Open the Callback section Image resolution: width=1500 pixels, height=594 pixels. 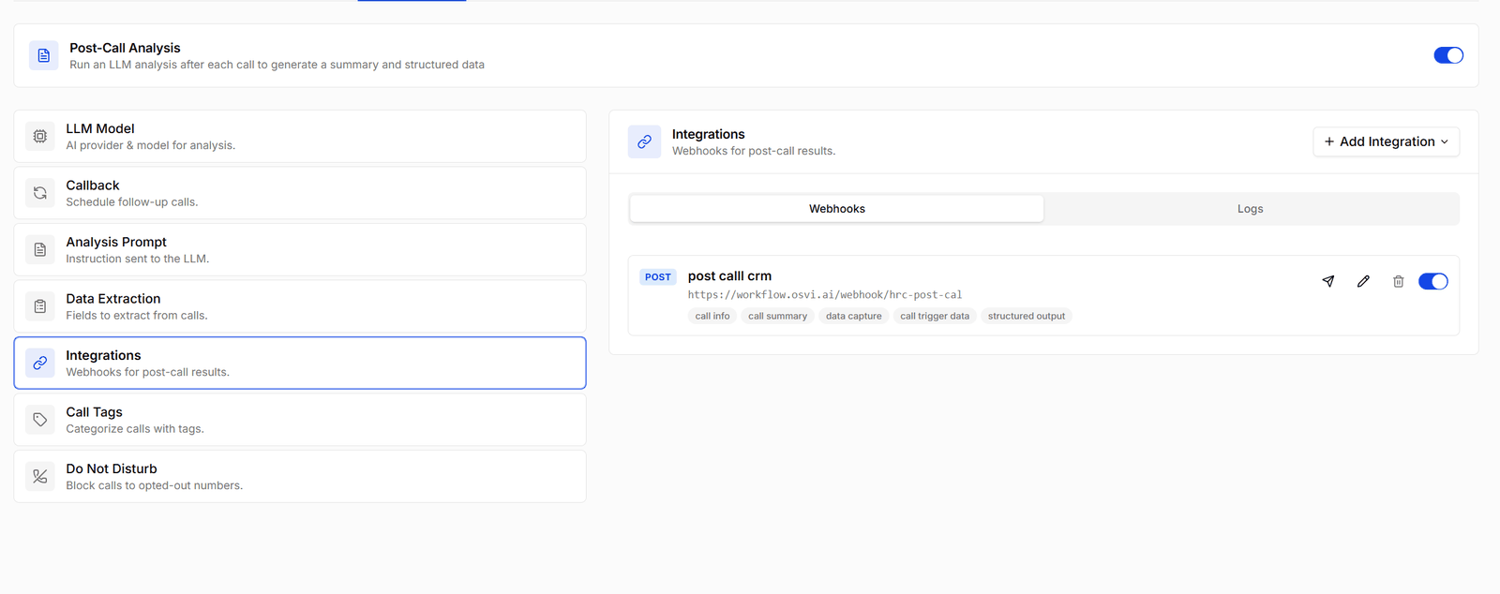point(300,193)
